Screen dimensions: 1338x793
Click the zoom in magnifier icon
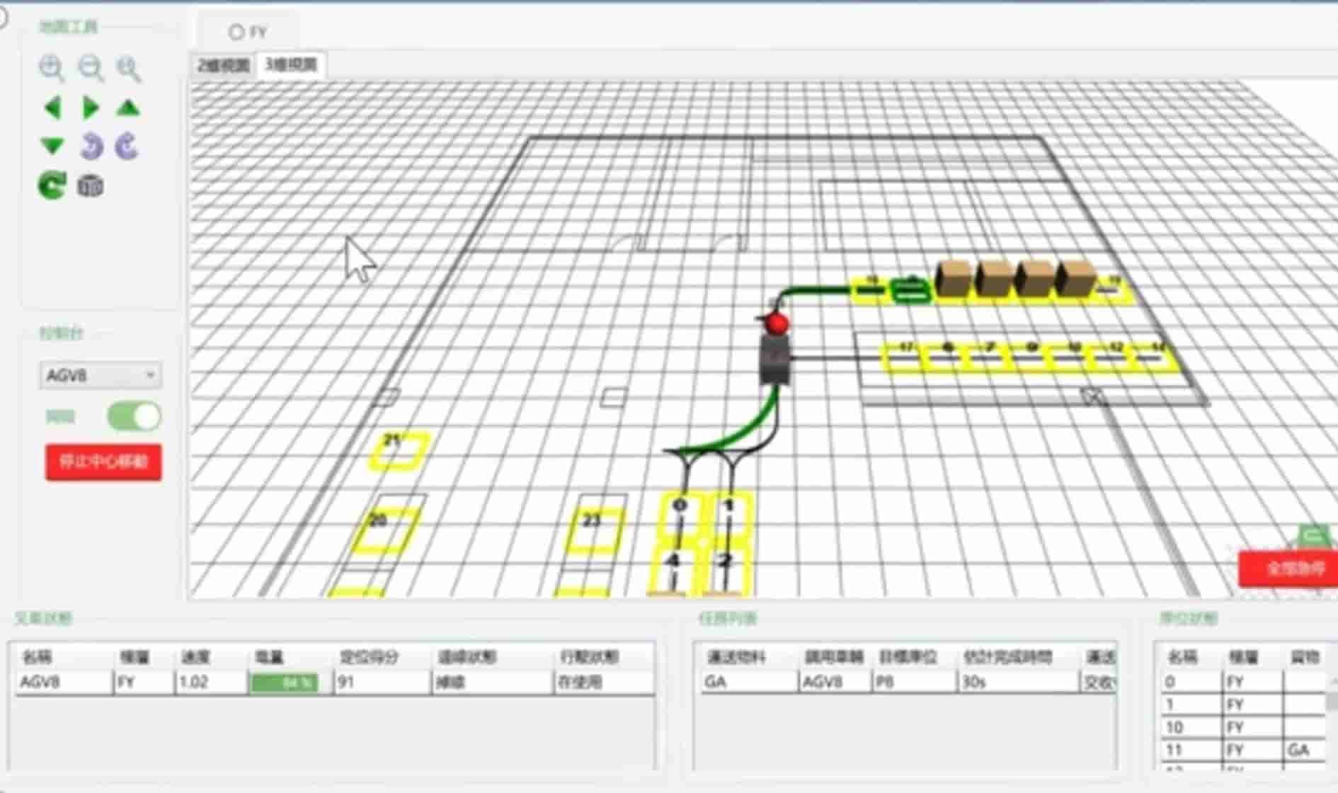pos(52,68)
